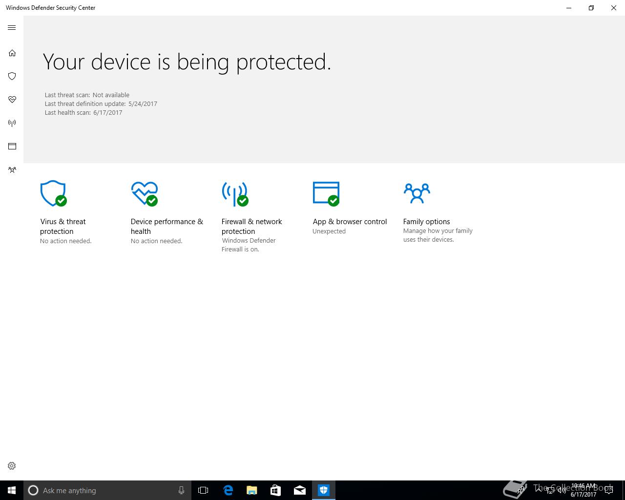
Task: Click 'No action needed.' under Device performance
Action: tap(157, 241)
